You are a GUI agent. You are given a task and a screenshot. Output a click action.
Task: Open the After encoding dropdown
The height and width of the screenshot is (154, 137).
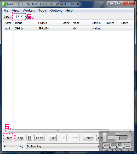[63, 146]
